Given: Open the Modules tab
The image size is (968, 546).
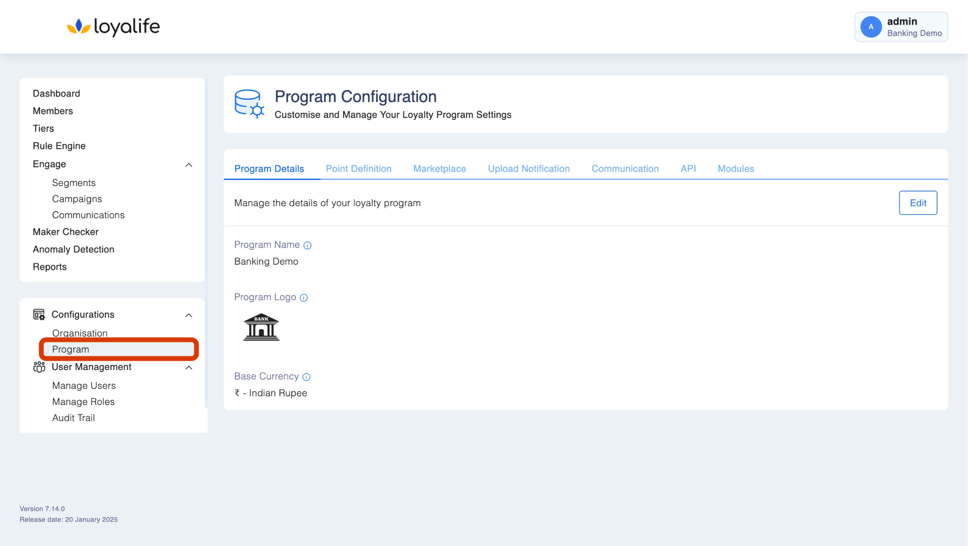Looking at the screenshot, I should (x=735, y=168).
